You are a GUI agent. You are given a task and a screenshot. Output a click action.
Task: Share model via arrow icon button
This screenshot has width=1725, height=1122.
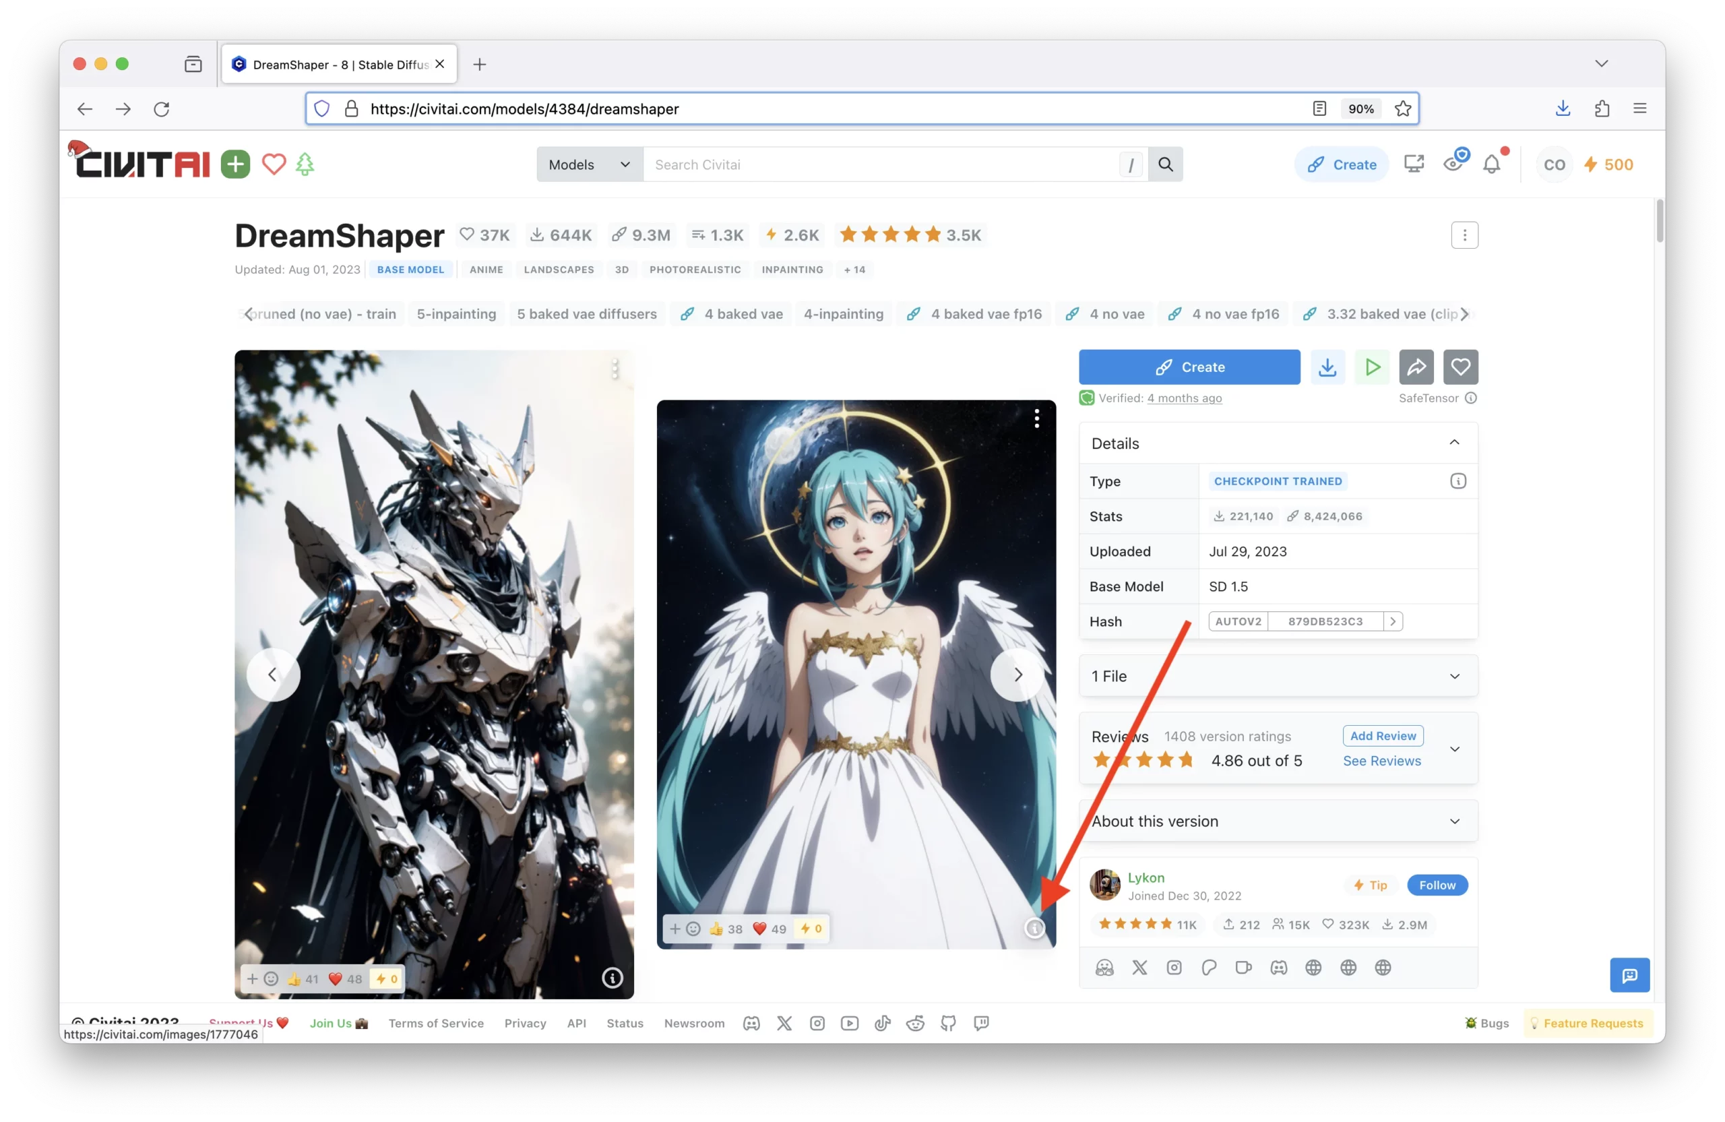pyautogui.click(x=1416, y=367)
